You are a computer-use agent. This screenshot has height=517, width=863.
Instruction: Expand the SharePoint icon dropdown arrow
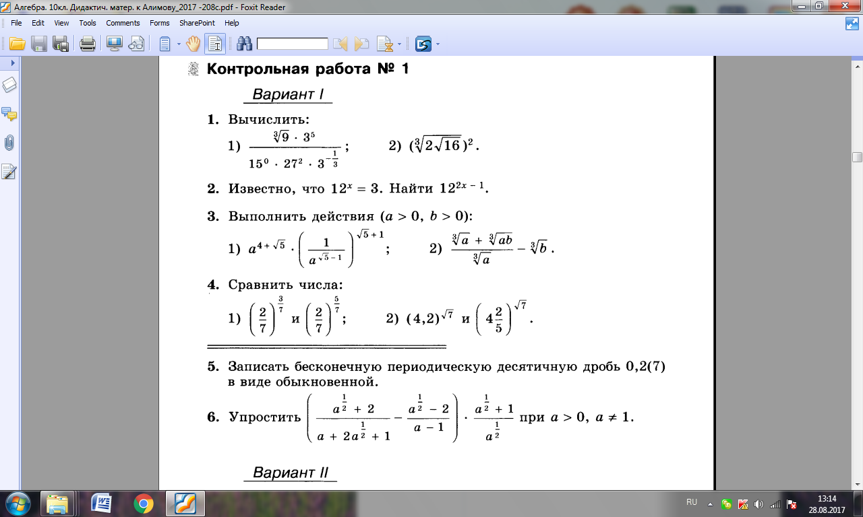(x=438, y=44)
